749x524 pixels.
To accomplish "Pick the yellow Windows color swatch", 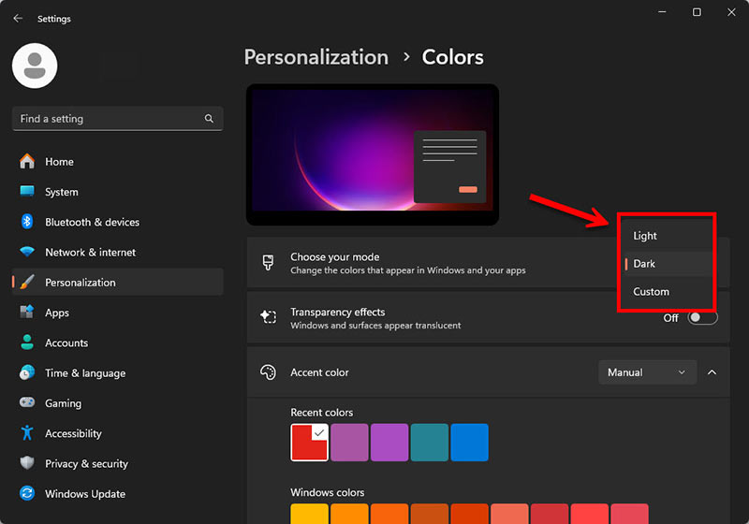I will click(x=310, y=514).
